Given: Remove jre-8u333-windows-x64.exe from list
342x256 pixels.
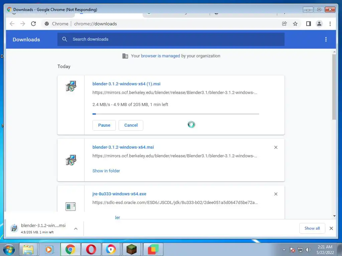Looking at the screenshot, I should pyautogui.click(x=276, y=194).
